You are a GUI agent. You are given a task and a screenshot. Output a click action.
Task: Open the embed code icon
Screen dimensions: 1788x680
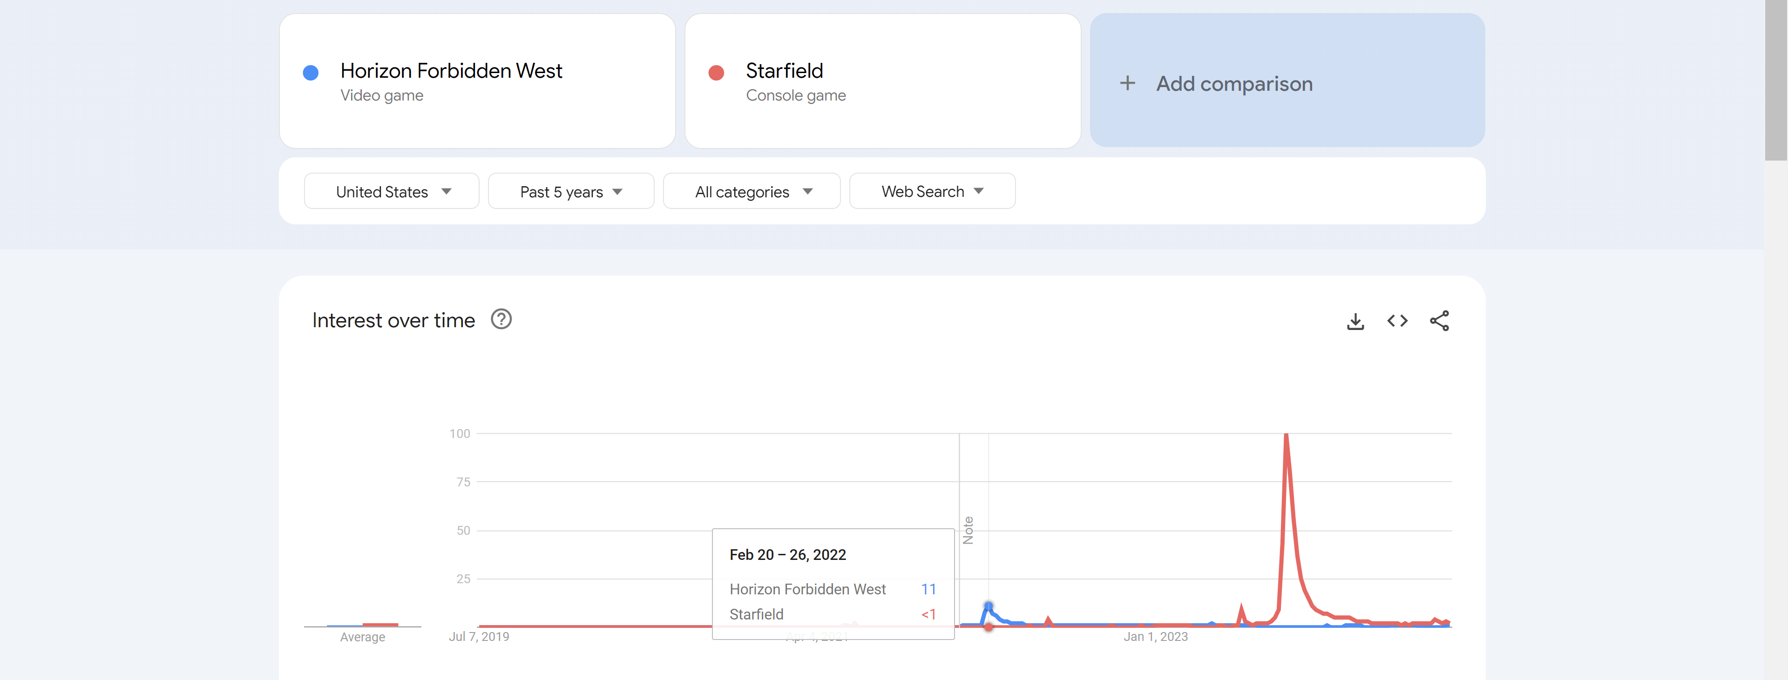pyautogui.click(x=1396, y=321)
